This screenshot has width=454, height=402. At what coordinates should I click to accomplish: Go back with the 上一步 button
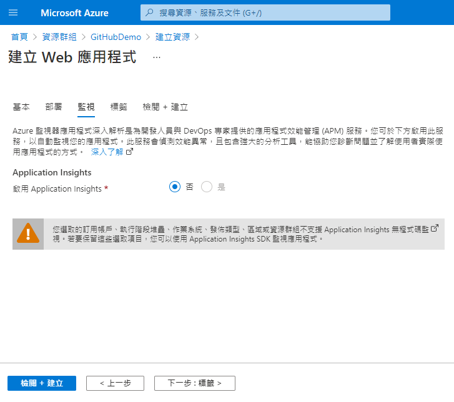click(115, 383)
